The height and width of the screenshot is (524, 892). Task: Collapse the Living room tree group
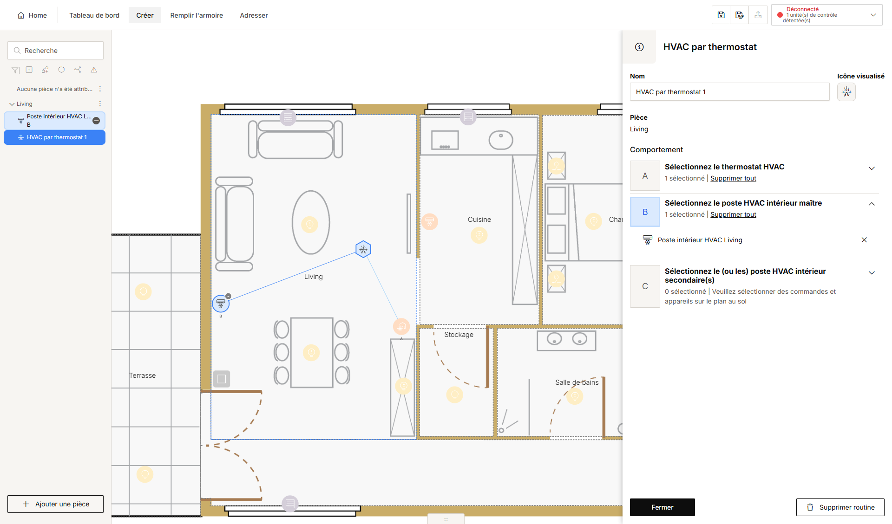tap(12, 104)
